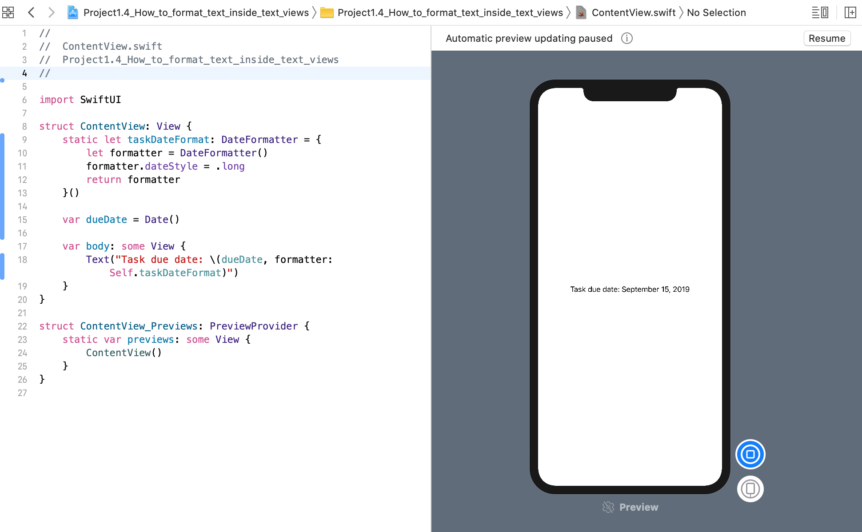
Task: Click 'Self.taskDateFormat' in code
Action: pos(165,273)
